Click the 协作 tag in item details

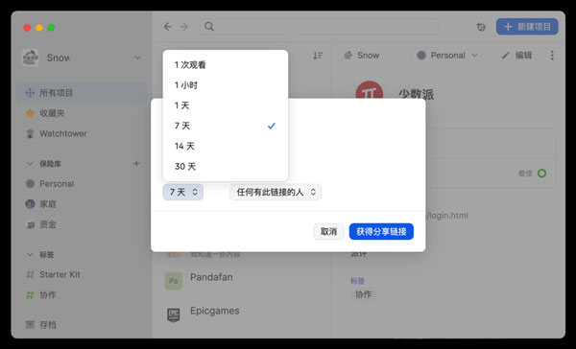pos(363,294)
